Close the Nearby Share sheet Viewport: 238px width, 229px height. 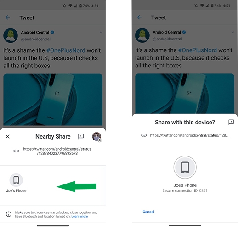click(x=7, y=136)
